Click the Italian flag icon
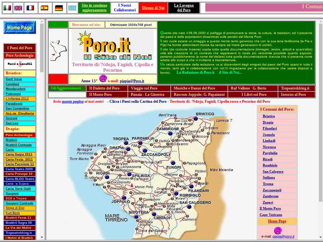This screenshot has width=323, height=242. click(x=7, y=8)
